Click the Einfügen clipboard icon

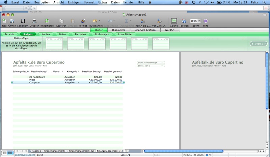click(x=73, y=21)
